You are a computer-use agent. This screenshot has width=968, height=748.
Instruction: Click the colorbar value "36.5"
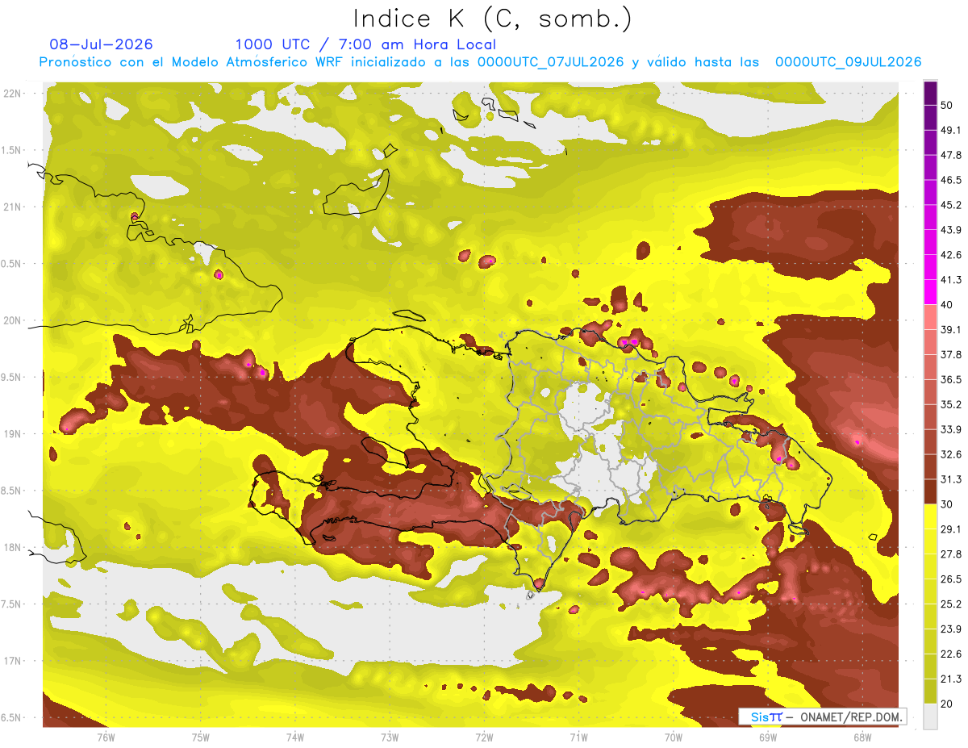tap(950, 379)
